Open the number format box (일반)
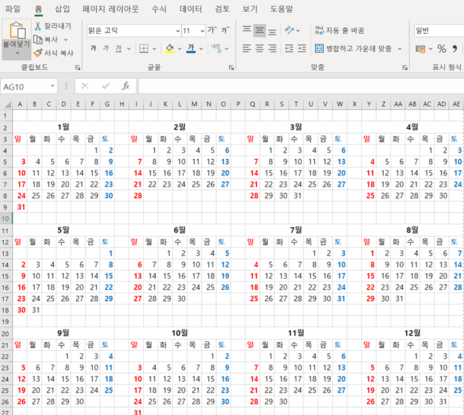 [x=439, y=30]
